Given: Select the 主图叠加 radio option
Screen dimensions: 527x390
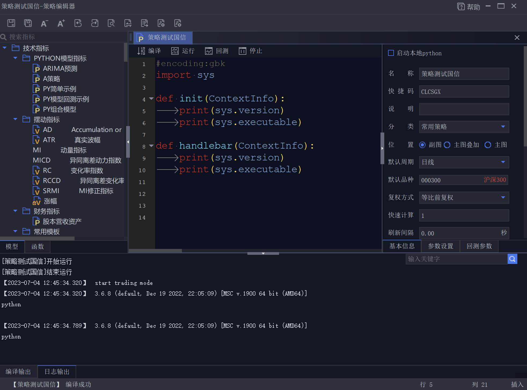Looking at the screenshot, I should [x=447, y=145].
